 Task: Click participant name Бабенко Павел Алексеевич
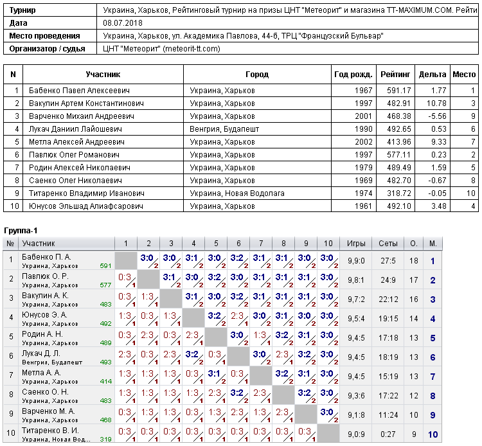[x=79, y=91]
